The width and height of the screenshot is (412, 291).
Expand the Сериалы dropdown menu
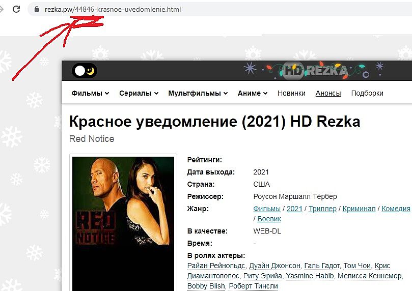point(139,93)
